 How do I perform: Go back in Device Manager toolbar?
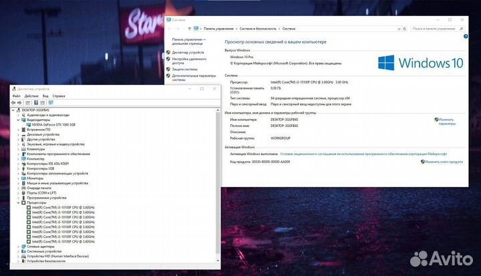[x=13, y=103]
